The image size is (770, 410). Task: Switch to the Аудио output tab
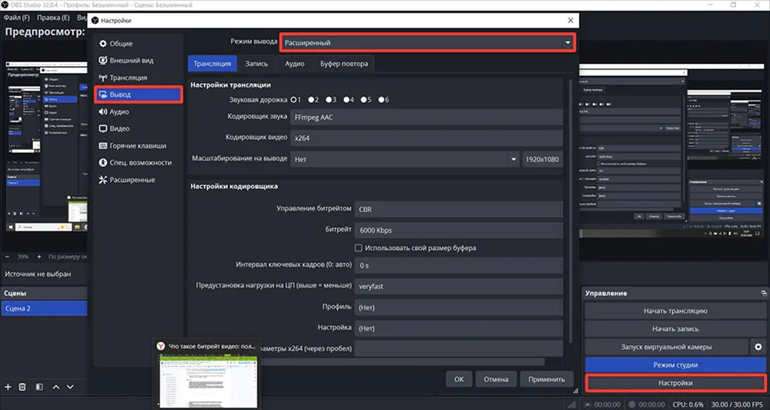click(x=295, y=64)
